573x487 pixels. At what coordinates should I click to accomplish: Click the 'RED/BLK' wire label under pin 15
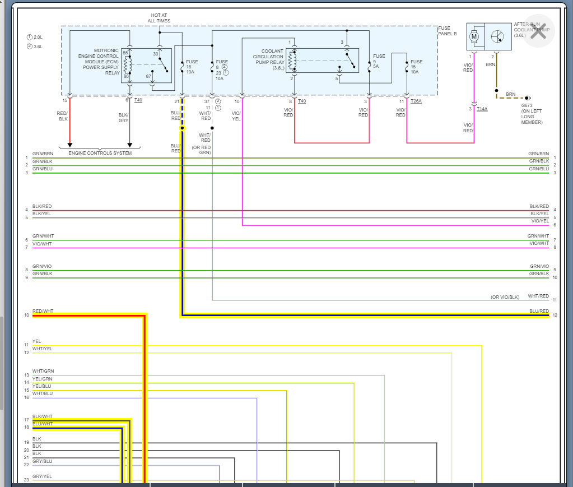(62, 116)
